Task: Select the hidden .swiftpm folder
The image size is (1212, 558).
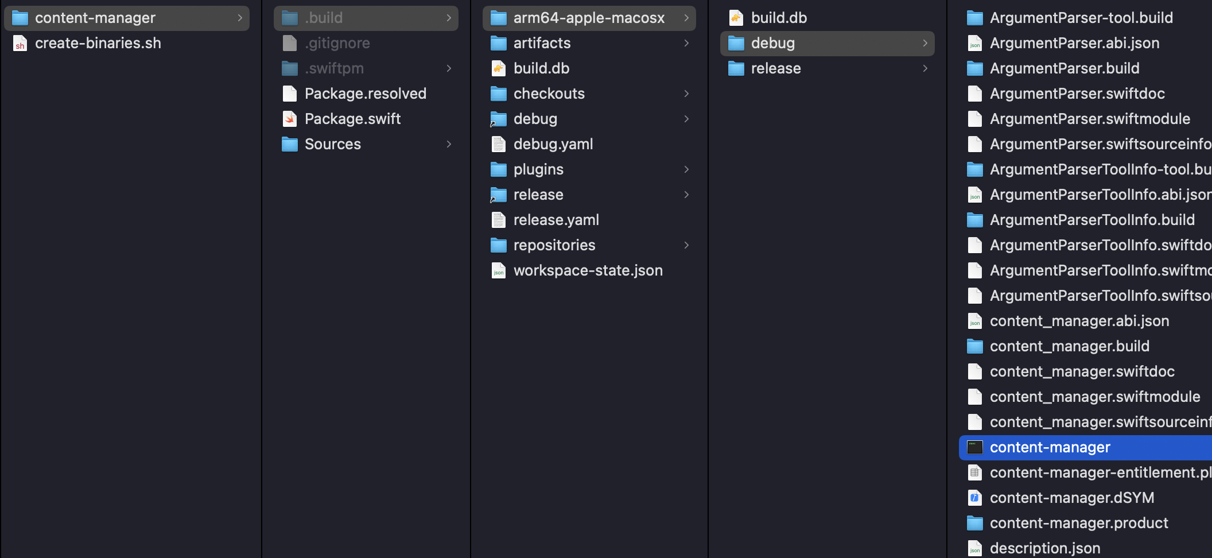Action: click(334, 68)
